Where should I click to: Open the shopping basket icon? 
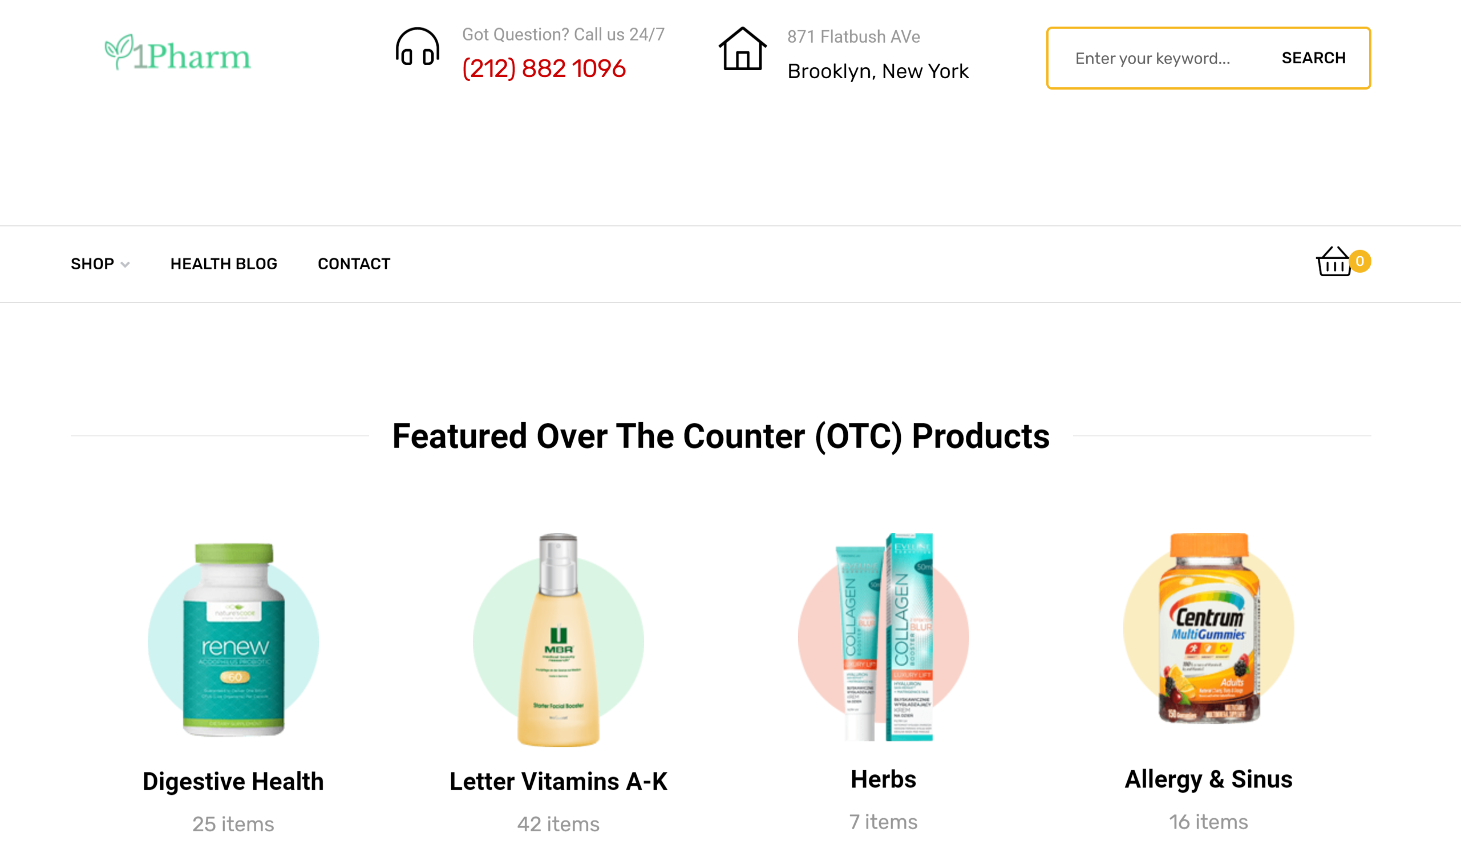point(1333,262)
